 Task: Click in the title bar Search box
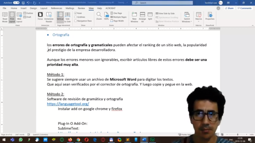coord(162,3)
